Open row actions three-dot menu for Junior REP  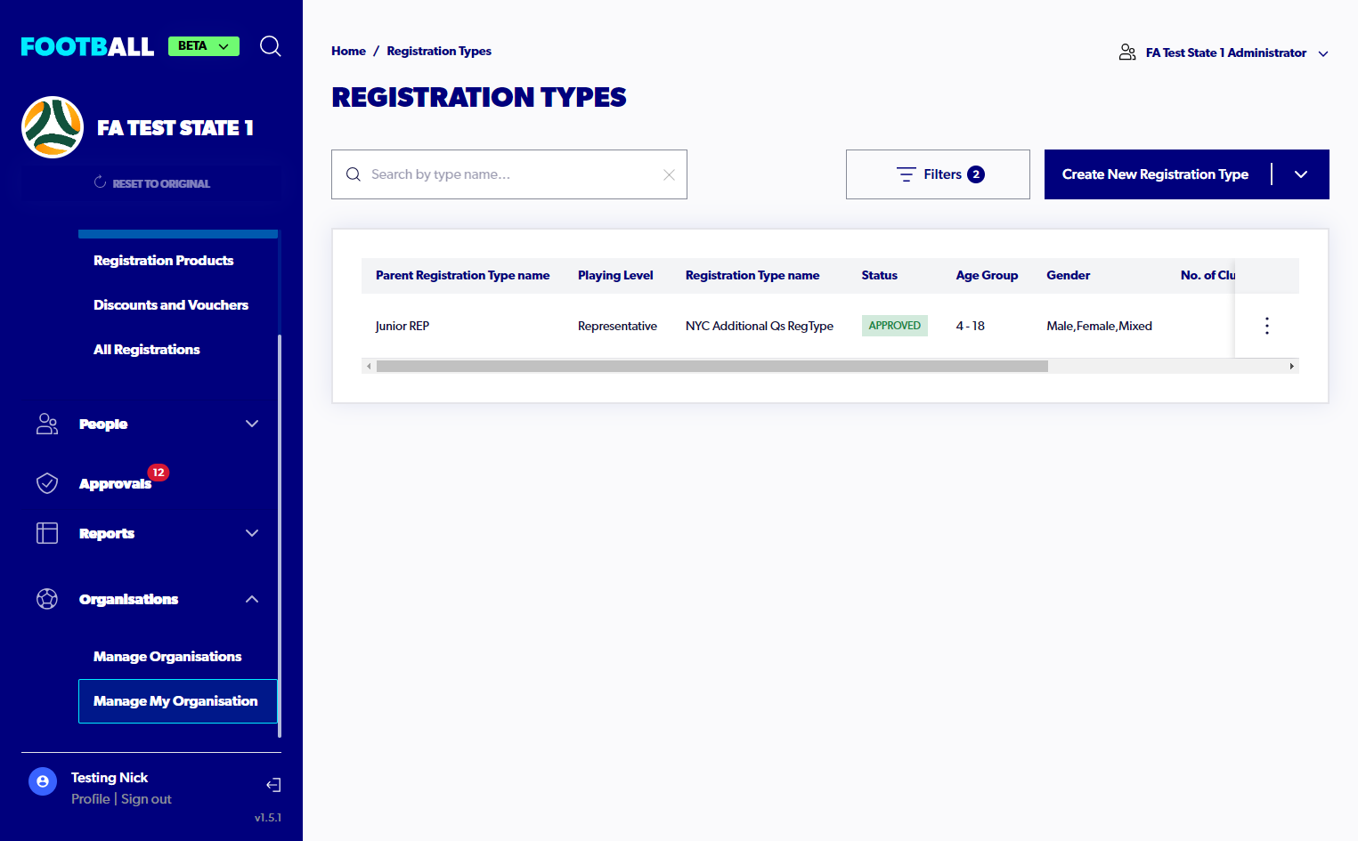(1267, 326)
